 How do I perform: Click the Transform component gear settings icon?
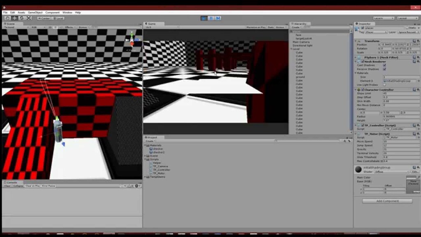(x=419, y=41)
